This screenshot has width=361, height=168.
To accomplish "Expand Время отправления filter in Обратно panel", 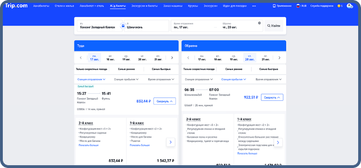I will tap(269, 79).
